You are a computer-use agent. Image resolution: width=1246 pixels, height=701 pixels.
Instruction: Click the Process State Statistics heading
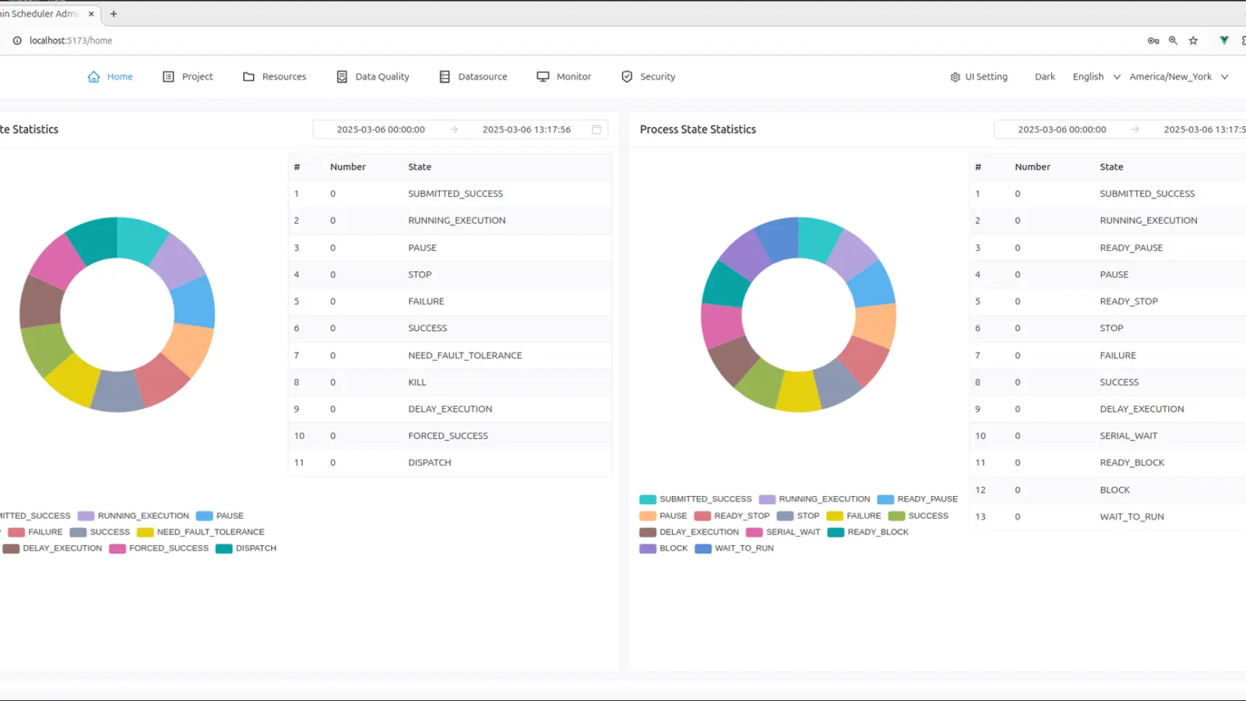tap(698, 129)
